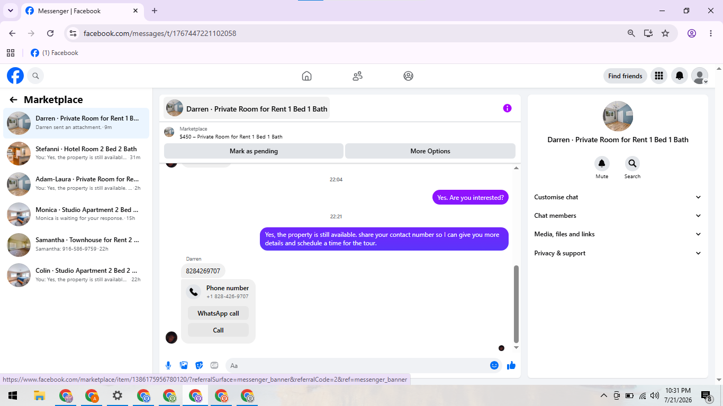Viewport: 723px width, 406px height.
Task: Click the Find friends button
Action: click(x=625, y=76)
